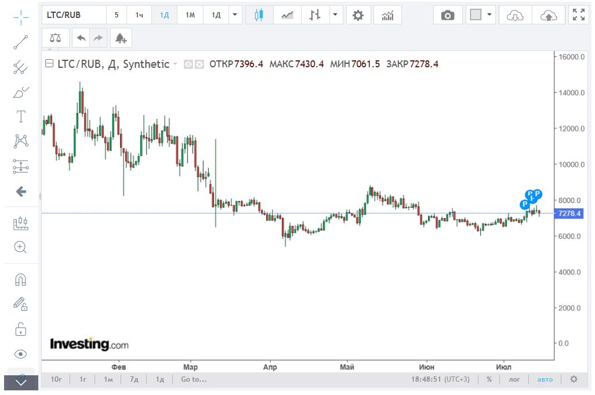Open the bottom-right chart settings gear
This screenshot has width=595, height=395.
click(x=574, y=379)
